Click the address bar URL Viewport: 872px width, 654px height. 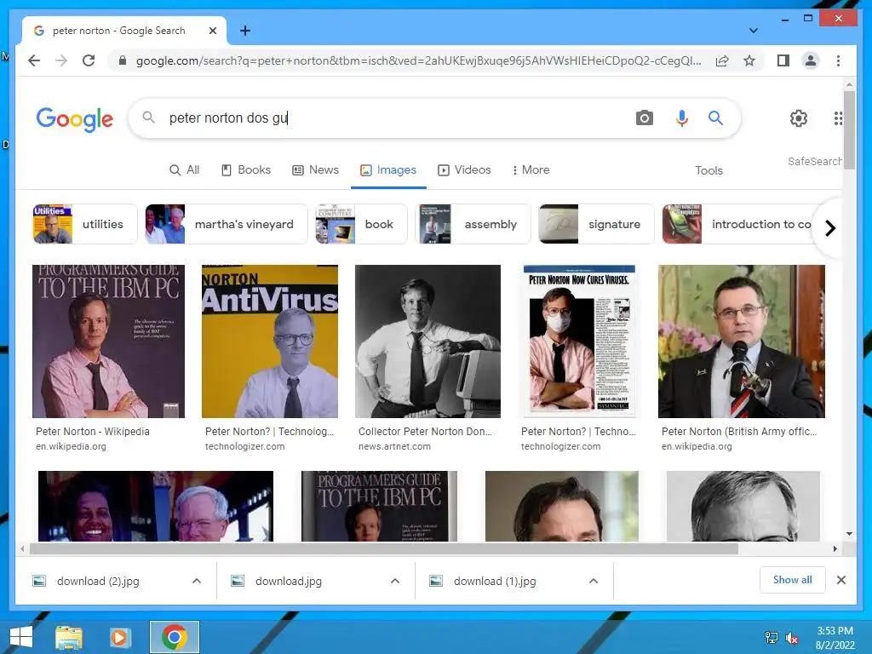(418, 60)
